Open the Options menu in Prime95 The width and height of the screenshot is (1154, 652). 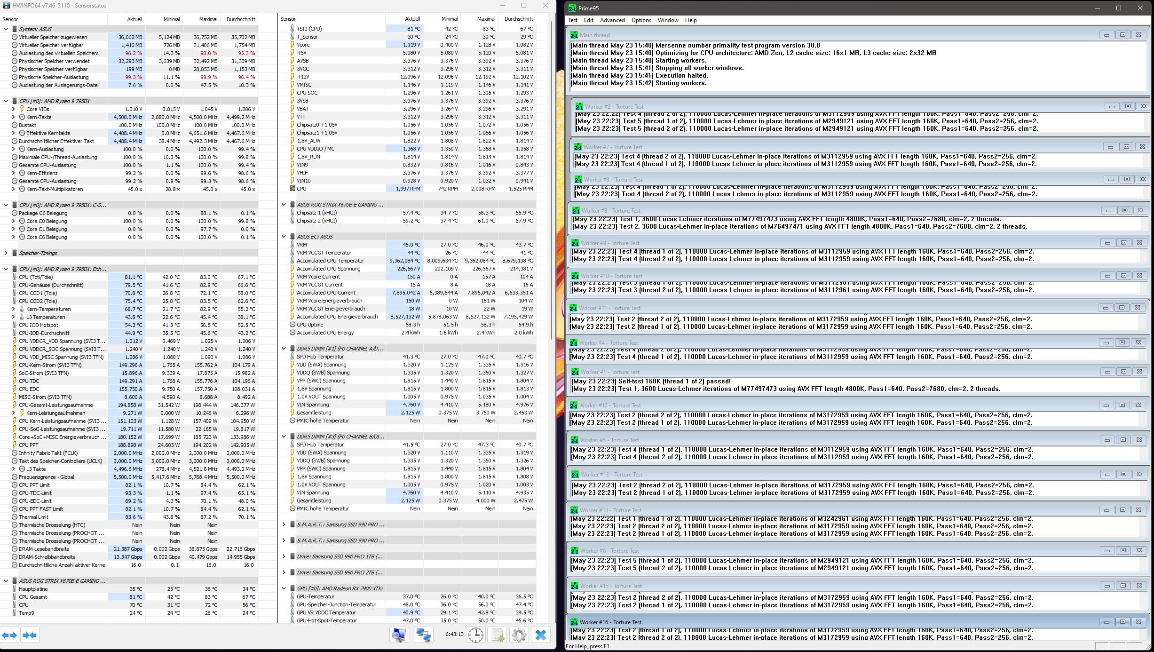641,20
